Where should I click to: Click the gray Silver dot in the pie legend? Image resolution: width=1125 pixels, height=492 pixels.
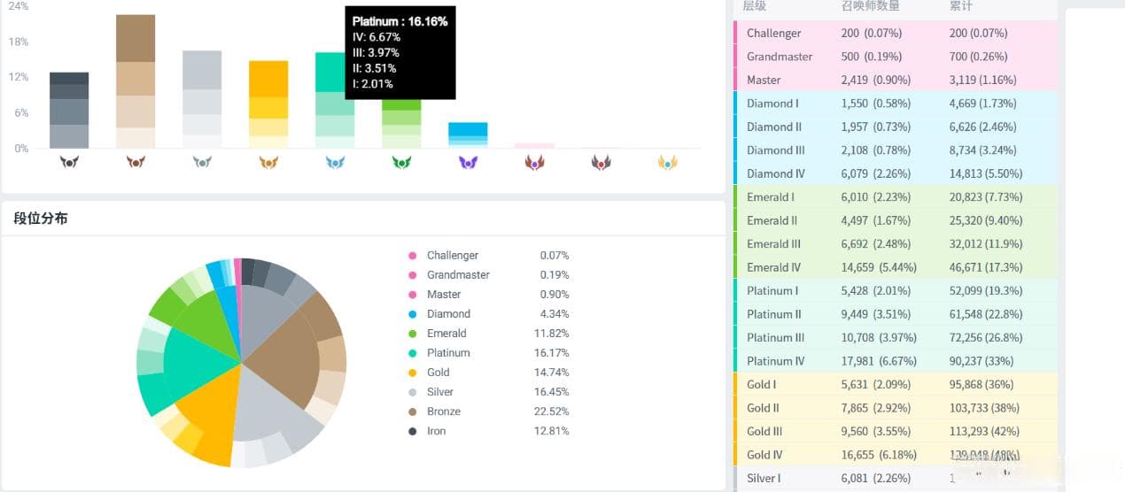(x=412, y=392)
